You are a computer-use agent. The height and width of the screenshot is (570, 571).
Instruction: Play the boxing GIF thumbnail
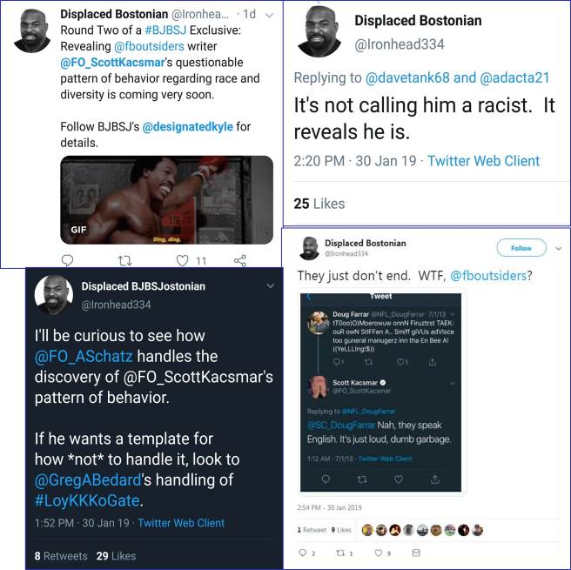pyautogui.click(x=167, y=200)
